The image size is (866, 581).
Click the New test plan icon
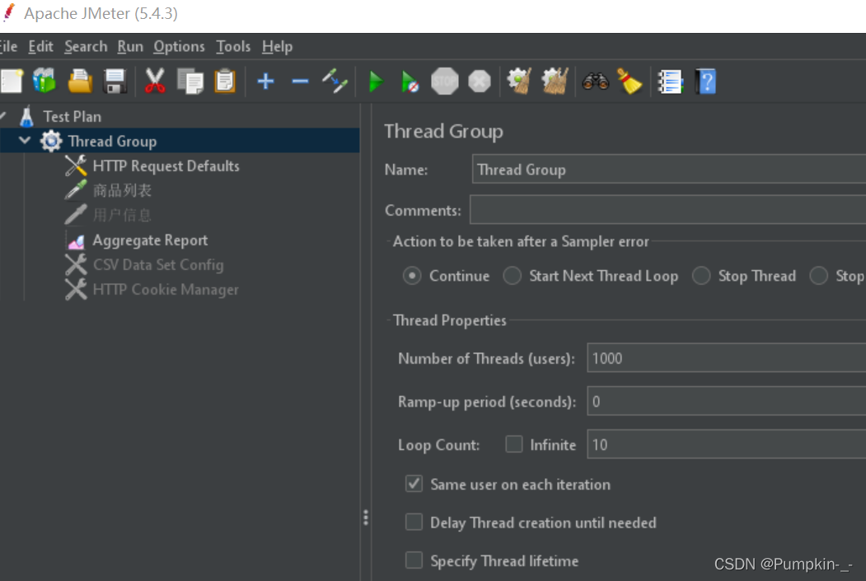pyautogui.click(x=12, y=81)
